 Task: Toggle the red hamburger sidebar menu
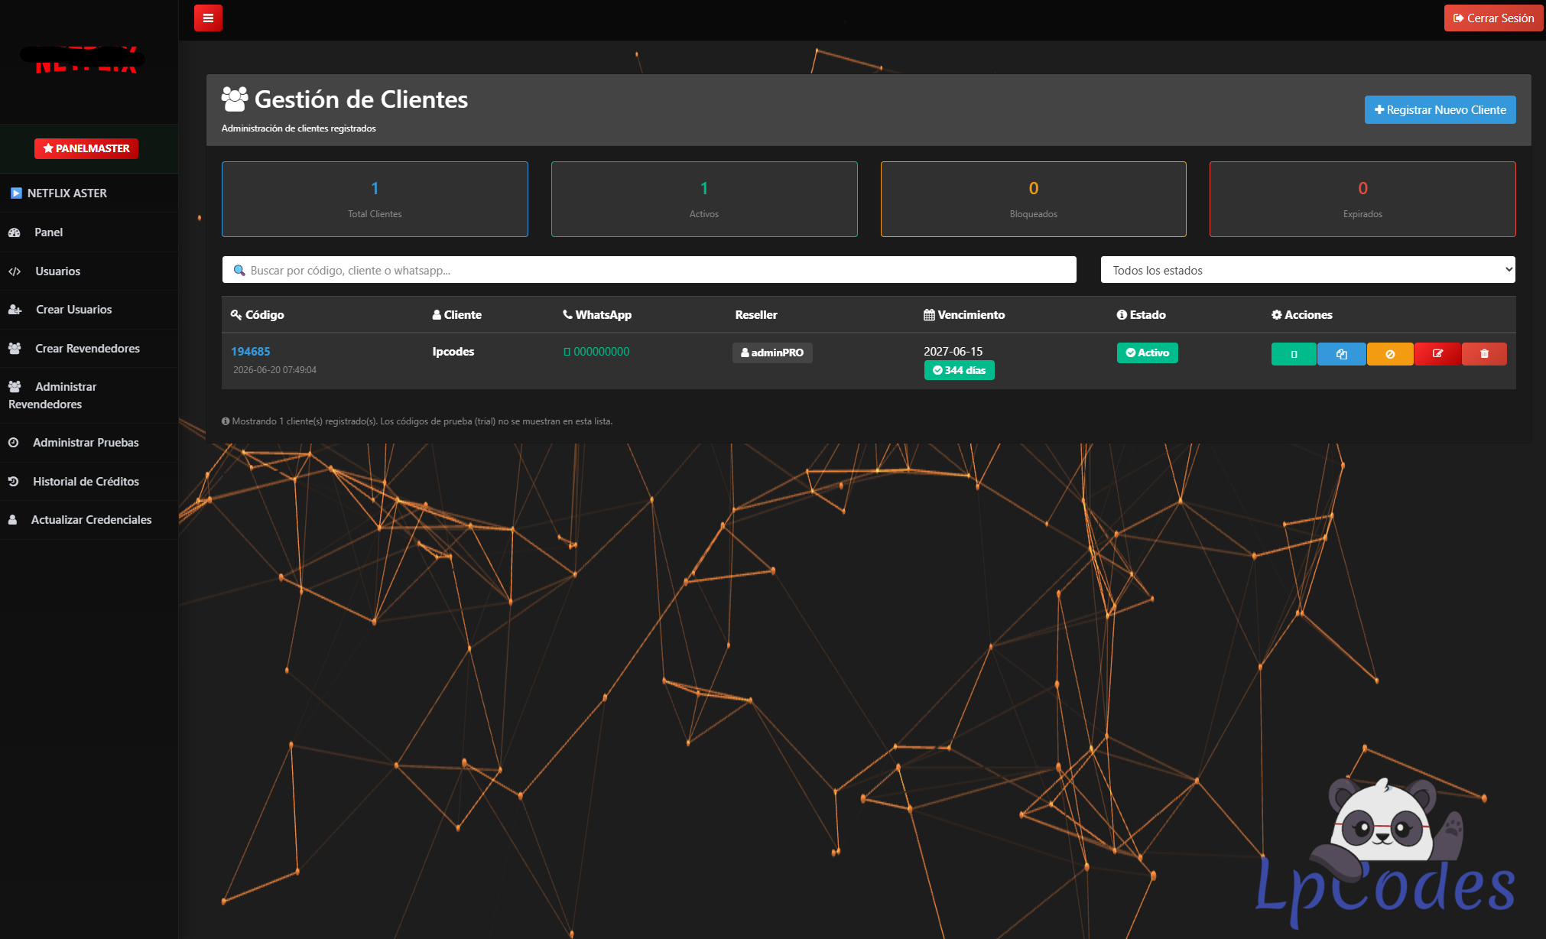coord(208,18)
